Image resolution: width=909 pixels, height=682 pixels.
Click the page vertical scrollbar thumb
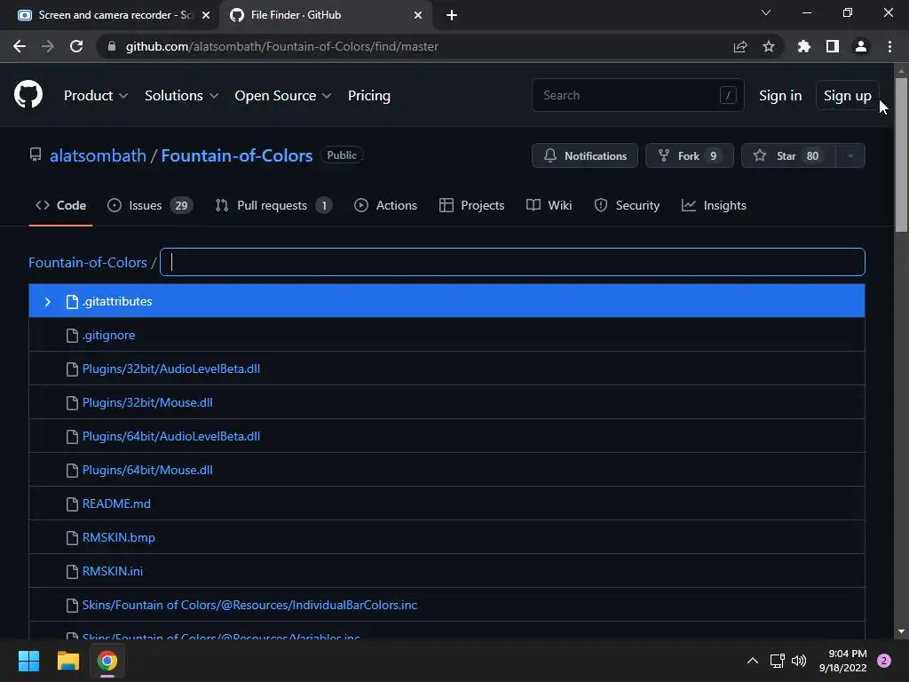click(901, 154)
